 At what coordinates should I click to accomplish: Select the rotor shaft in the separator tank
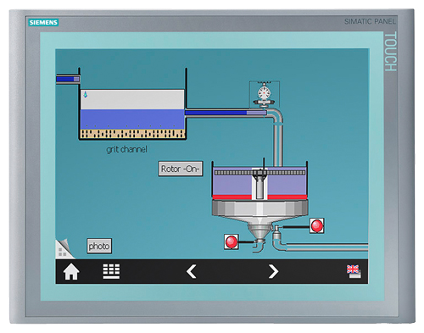(259, 184)
